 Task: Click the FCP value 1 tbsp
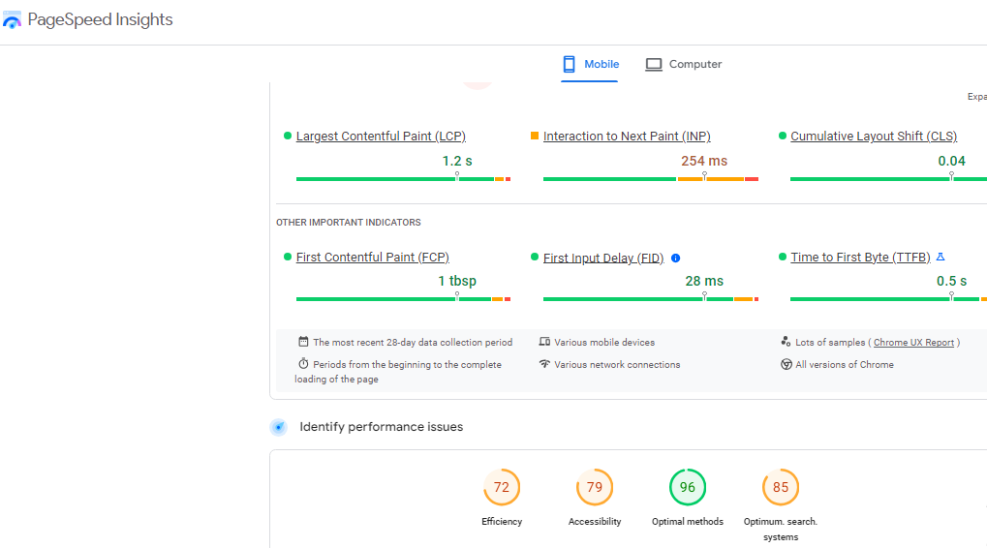457,281
